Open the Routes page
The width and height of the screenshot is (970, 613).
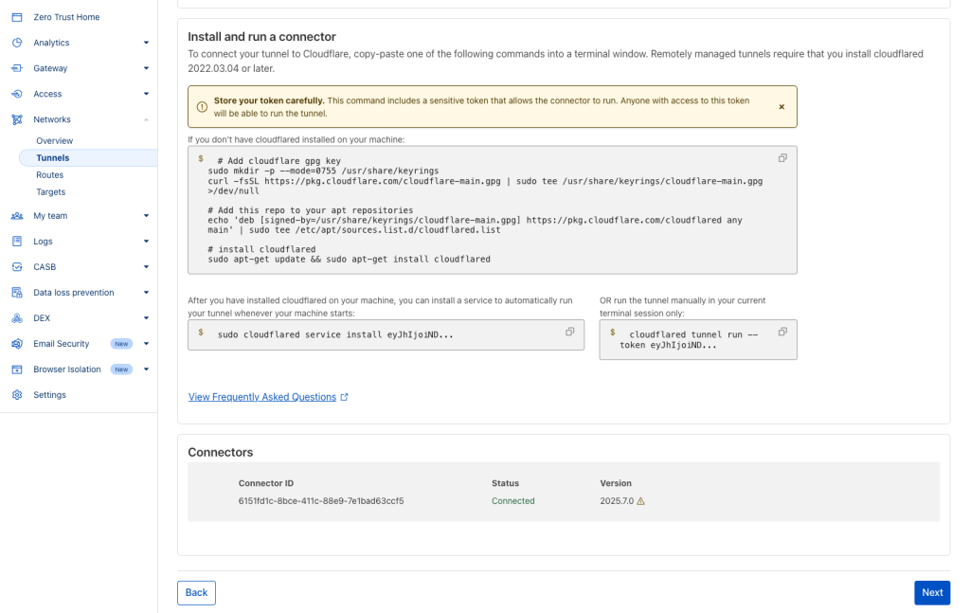point(49,175)
